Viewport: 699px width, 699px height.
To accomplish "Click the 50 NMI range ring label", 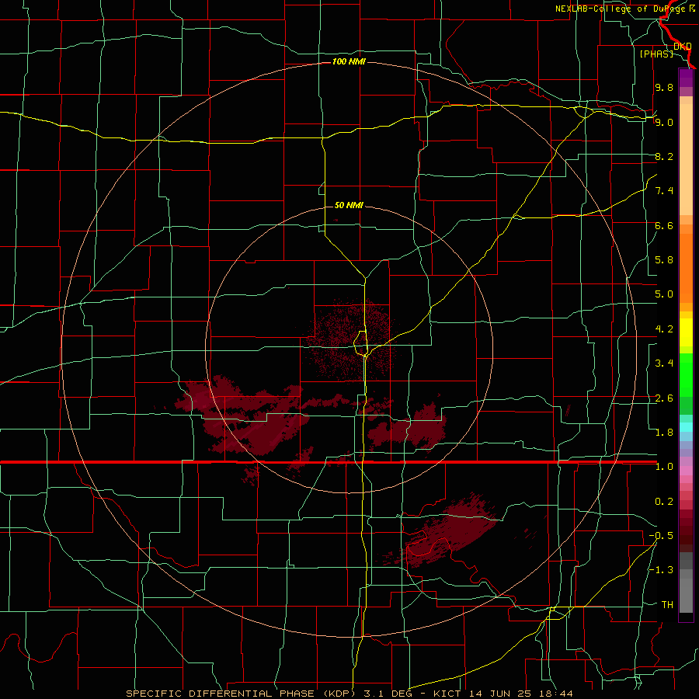I will click(x=349, y=205).
